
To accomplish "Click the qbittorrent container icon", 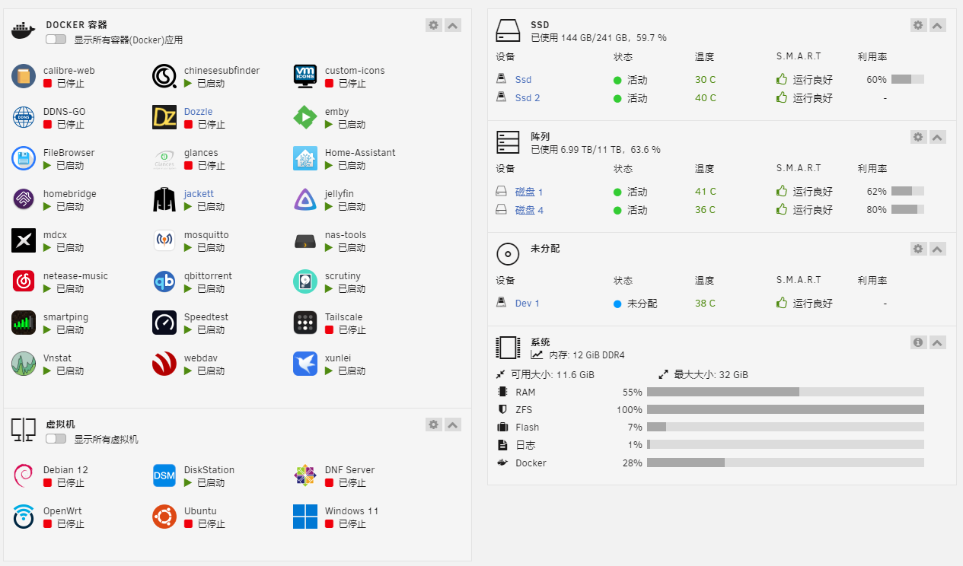I will point(164,281).
